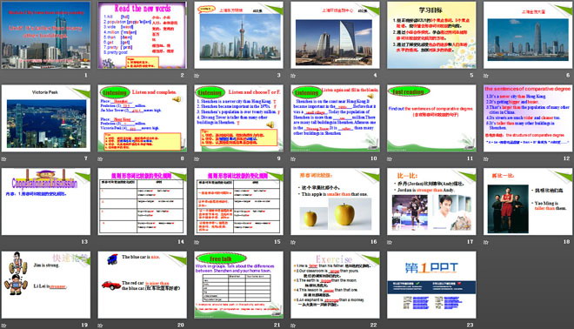The width and height of the screenshot is (574, 329).
Task: Select the Yao Ming 'taller than them' slide
Action: (528, 202)
